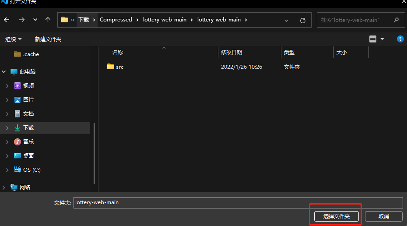Open the 组织 menu
The image size is (407, 226).
(13, 39)
